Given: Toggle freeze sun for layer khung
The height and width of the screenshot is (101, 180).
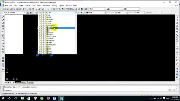Looking at the screenshot, I should coord(41,32).
